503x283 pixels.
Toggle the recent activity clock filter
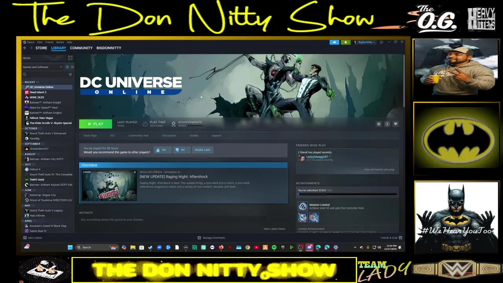pyautogui.click(x=67, y=67)
